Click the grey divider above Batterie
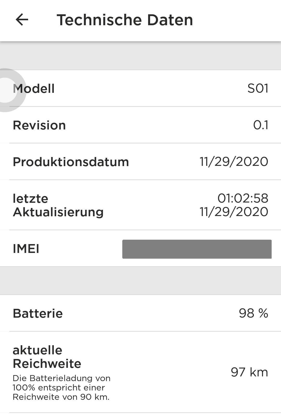The image size is (281, 418). tap(140, 280)
